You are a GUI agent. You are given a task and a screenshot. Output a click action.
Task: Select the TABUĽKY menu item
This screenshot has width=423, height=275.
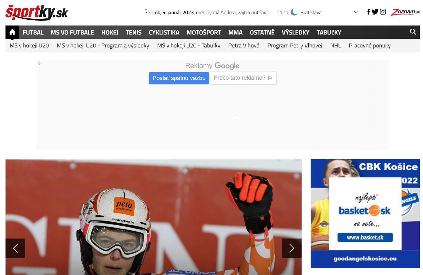pyautogui.click(x=329, y=33)
